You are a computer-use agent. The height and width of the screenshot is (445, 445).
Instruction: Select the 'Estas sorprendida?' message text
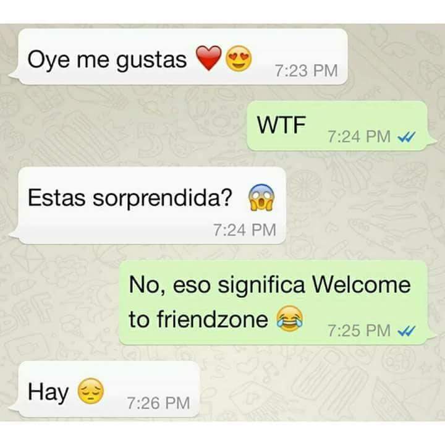point(130,198)
